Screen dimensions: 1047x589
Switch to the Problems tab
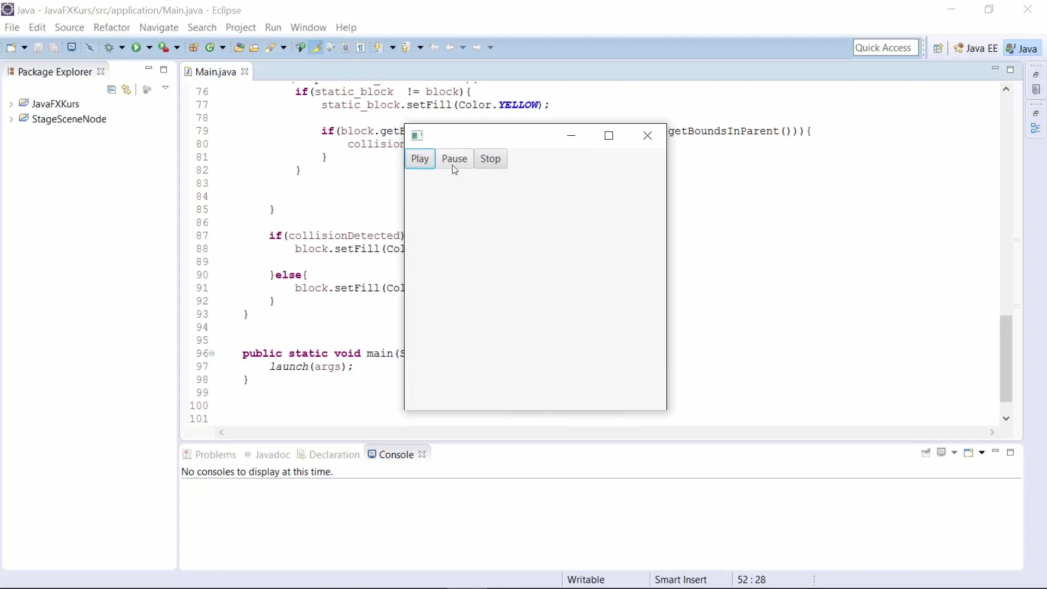click(x=209, y=454)
